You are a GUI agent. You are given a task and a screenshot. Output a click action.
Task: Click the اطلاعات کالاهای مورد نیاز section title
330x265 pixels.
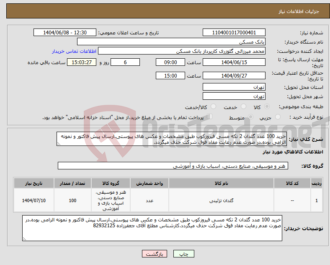293,152
